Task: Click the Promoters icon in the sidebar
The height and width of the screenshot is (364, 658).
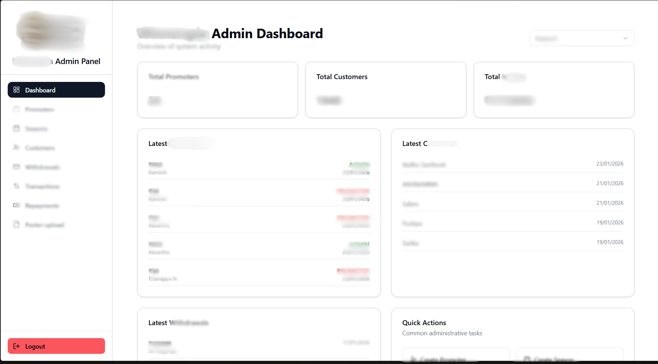Action: coord(16,109)
